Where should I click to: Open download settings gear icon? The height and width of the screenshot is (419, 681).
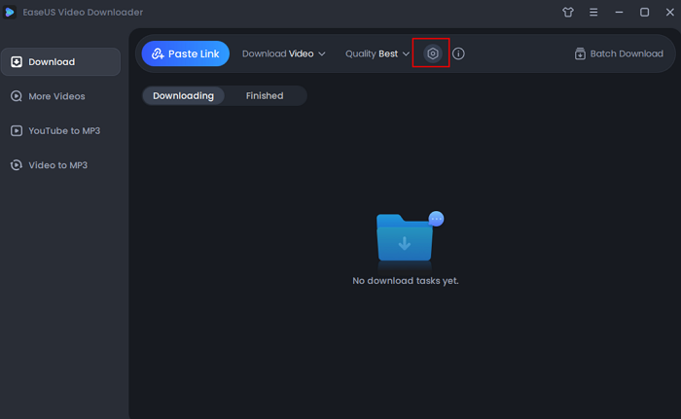pos(433,53)
